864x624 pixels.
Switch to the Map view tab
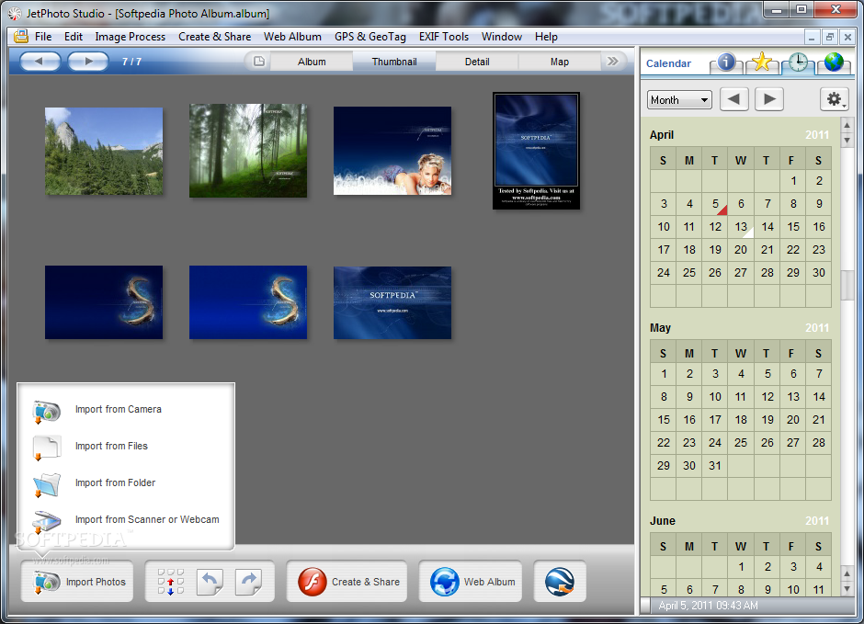coord(559,62)
